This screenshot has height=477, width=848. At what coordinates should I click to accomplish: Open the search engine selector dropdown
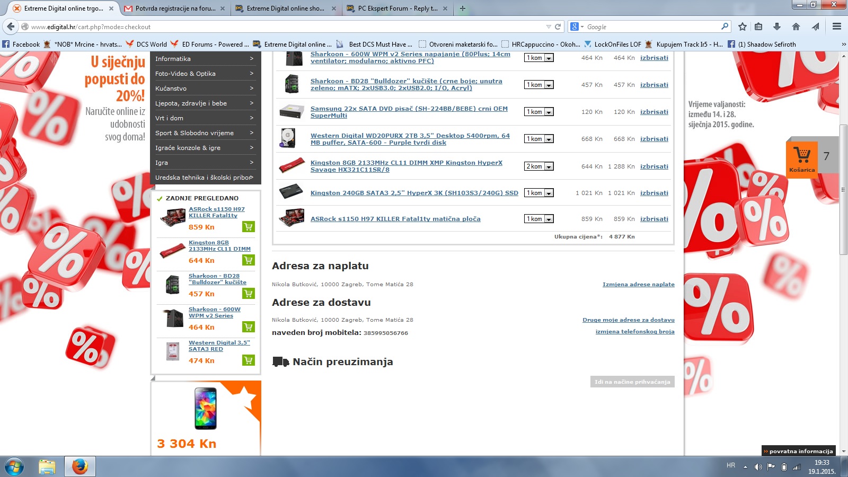[576, 26]
